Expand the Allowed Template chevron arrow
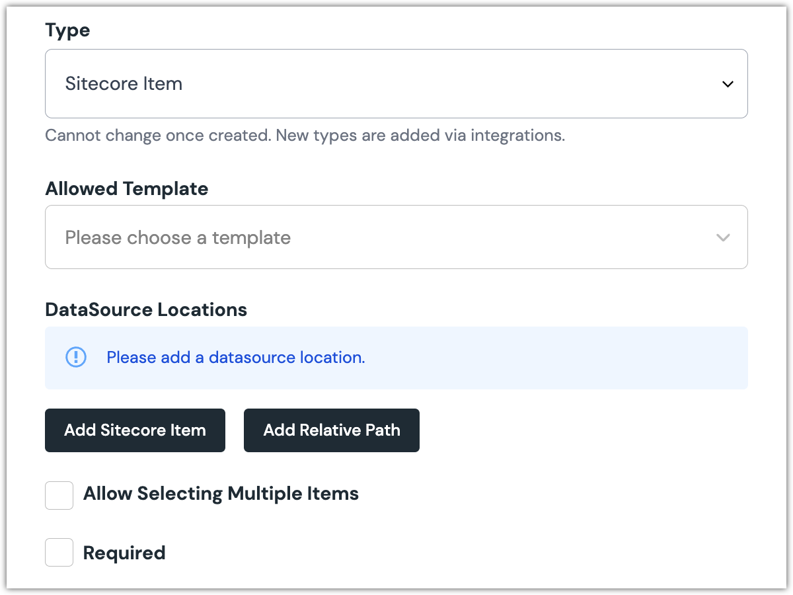 (x=723, y=237)
